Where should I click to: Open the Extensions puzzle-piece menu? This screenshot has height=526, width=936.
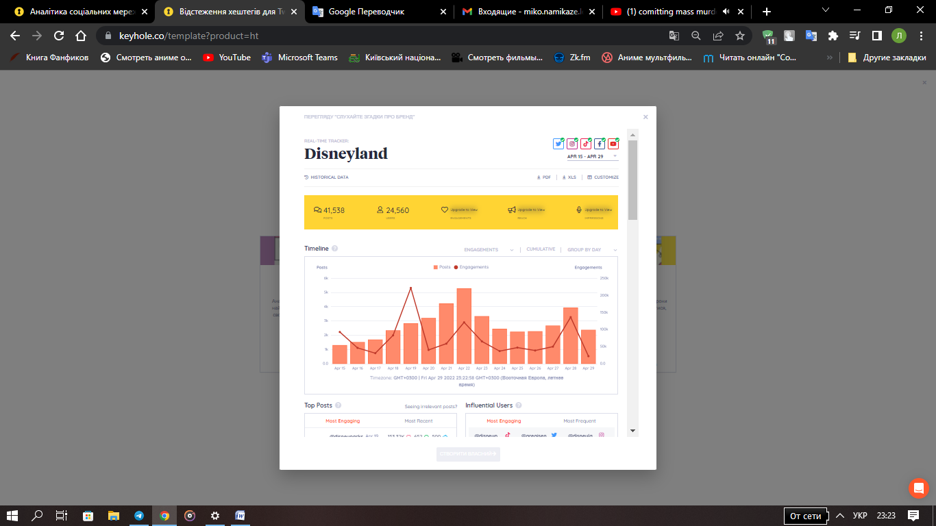click(833, 36)
